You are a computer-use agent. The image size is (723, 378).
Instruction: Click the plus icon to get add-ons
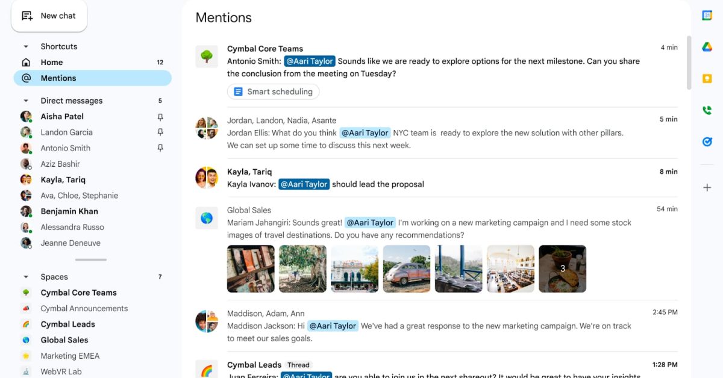pos(706,187)
